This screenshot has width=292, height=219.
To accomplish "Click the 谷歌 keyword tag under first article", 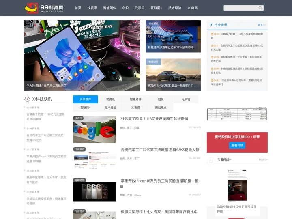I will click(x=122, y=128).
